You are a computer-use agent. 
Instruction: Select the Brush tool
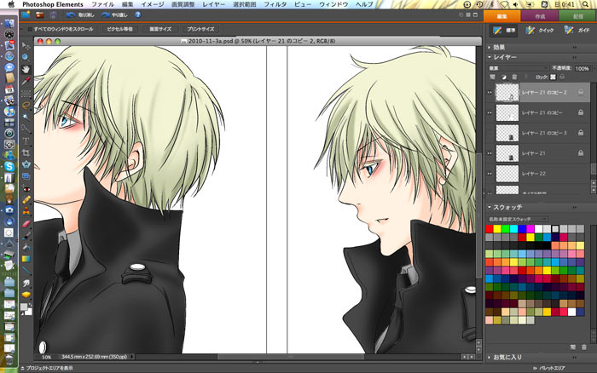click(x=26, y=235)
